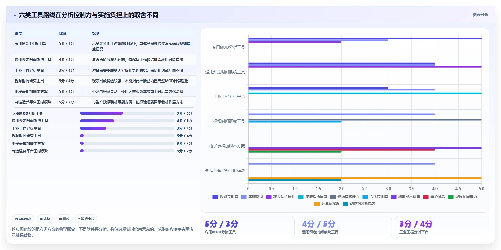Click the chart axis label 专用MOD分析工具
The width and height of the screenshot is (501, 250).
[228, 47]
